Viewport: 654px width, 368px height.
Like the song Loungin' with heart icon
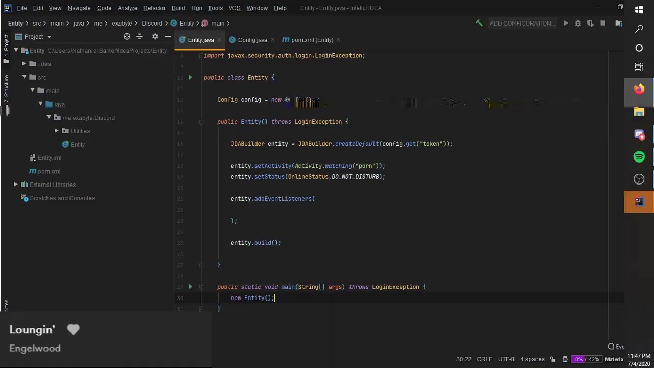73,330
